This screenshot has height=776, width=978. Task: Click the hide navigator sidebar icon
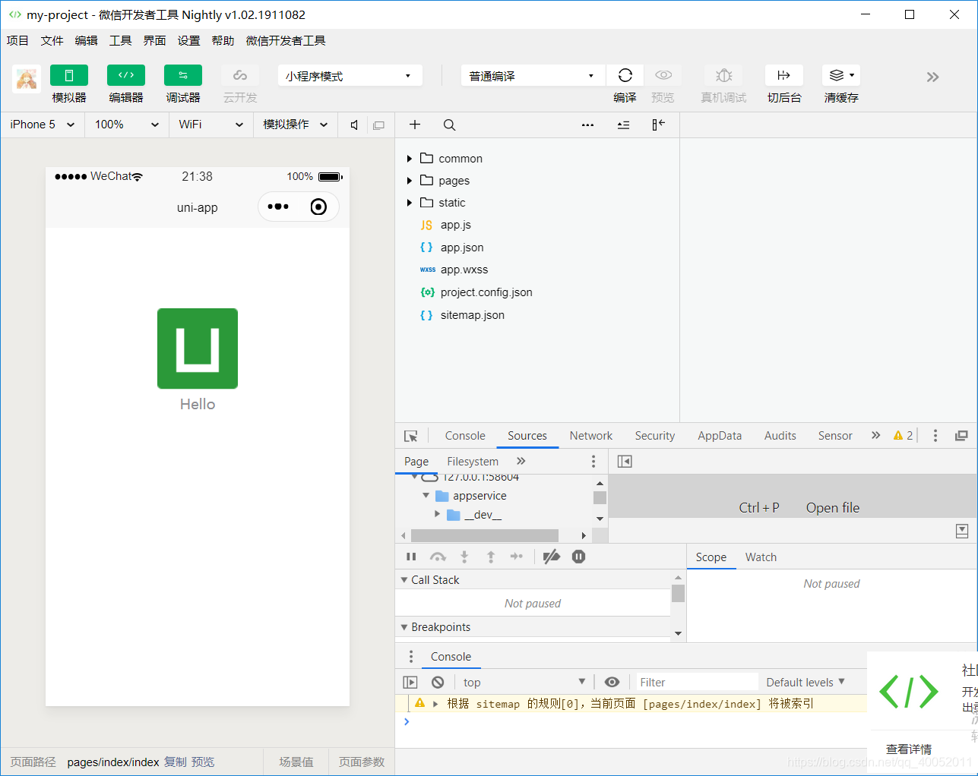(625, 462)
